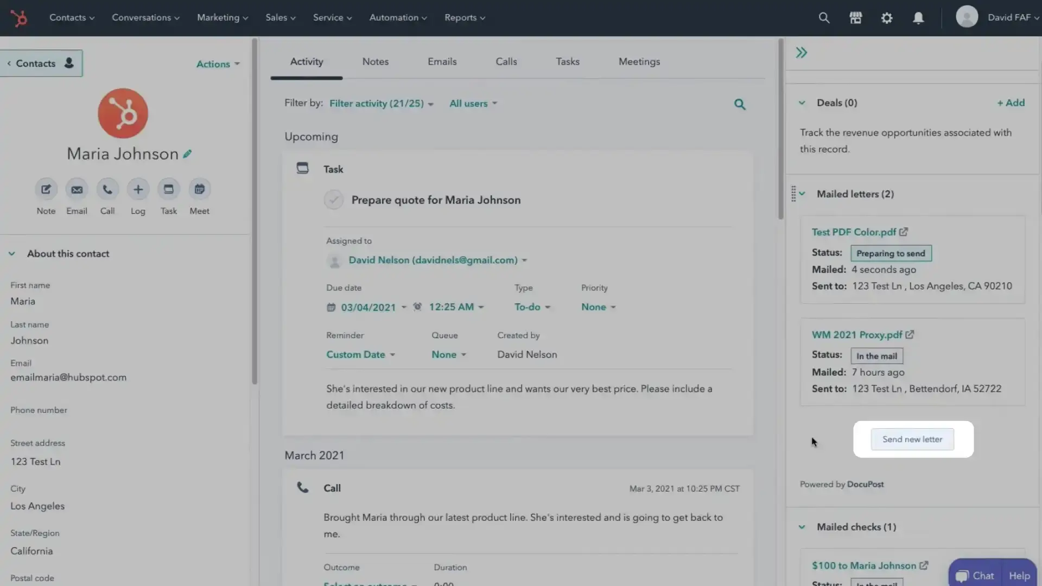Switch to the Emails tab
Viewport: 1042px width, 586px height.
(x=442, y=62)
